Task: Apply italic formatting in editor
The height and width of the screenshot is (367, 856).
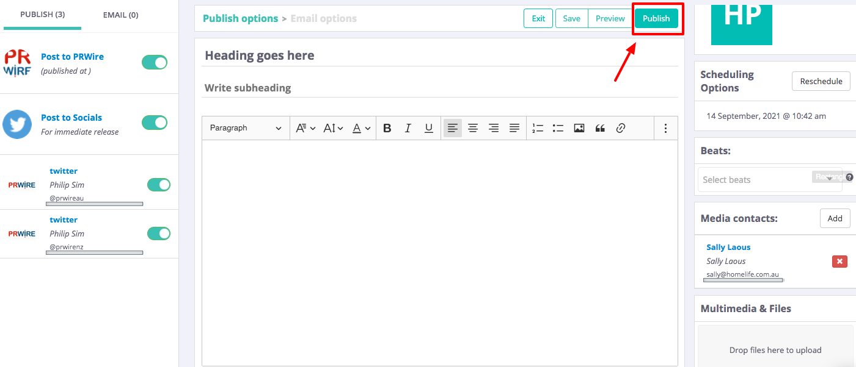Action: tap(408, 128)
